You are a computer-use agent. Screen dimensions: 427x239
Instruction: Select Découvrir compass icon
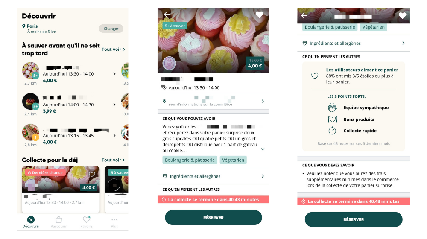coord(31,219)
